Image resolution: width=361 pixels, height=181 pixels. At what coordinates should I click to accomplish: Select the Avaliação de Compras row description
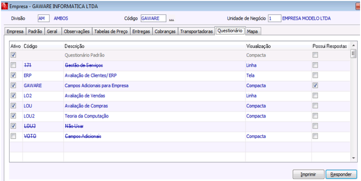click(86, 106)
